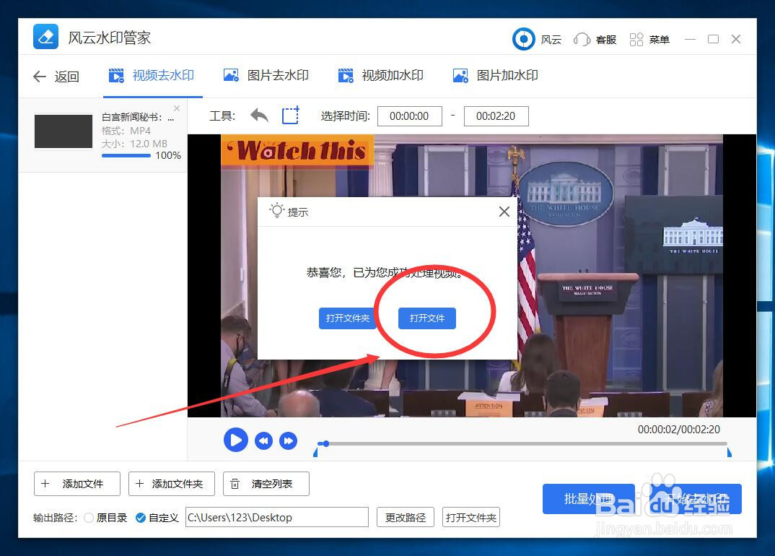Click the output path input field
Viewport: 775px width, 556px height.
click(x=276, y=518)
